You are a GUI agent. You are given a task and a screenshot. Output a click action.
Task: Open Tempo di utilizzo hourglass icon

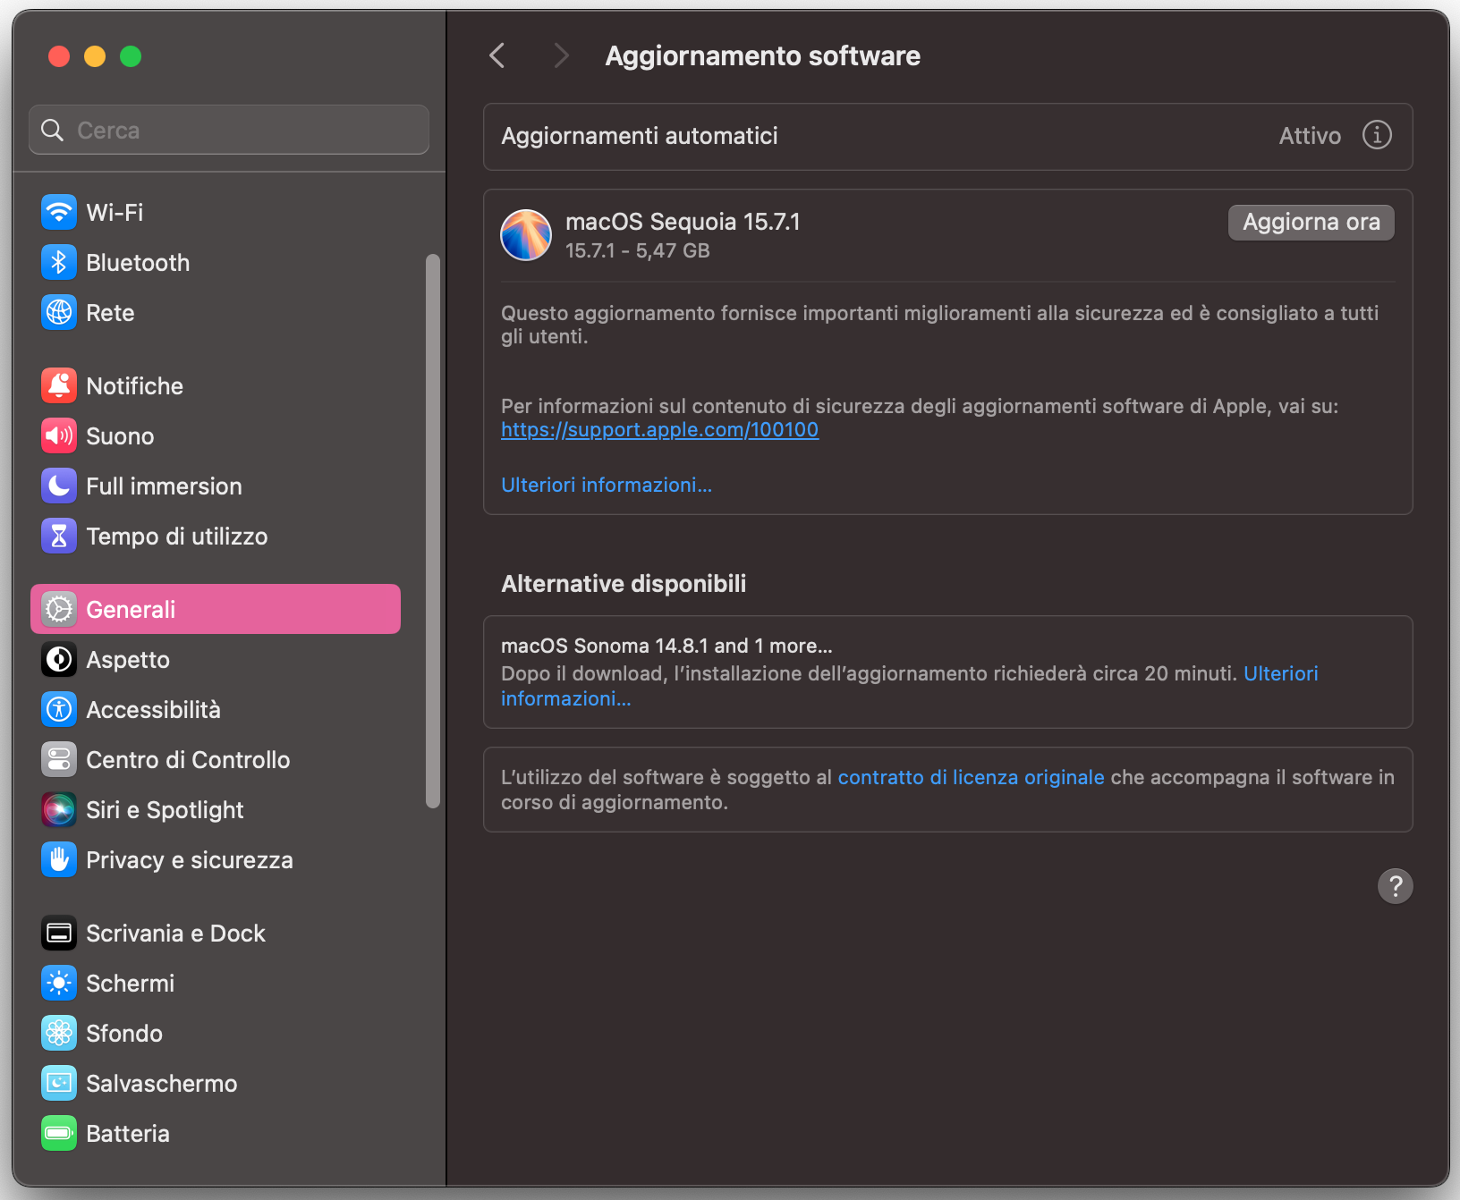coord(59,536)
